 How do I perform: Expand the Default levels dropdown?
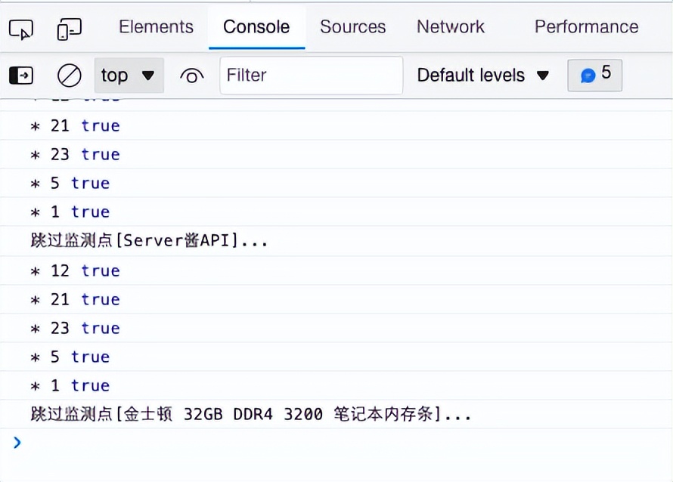pos(483,76)
